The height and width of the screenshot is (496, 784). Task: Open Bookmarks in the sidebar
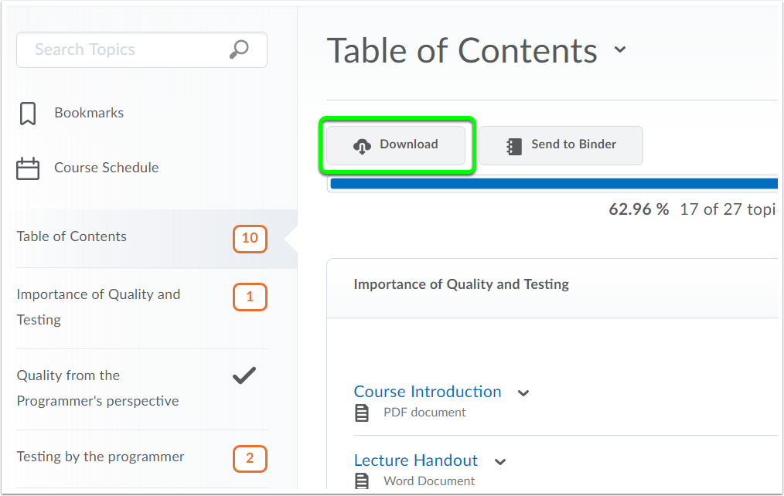point(89,113)
